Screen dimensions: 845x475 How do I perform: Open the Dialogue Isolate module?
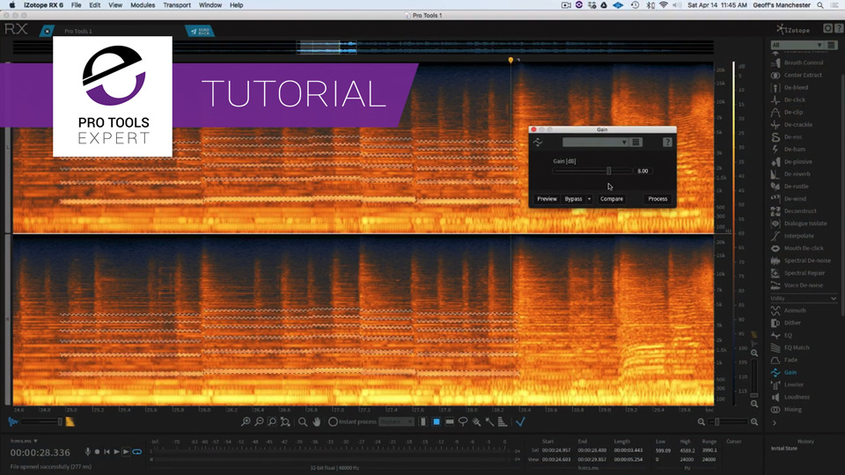click(797, 224)
